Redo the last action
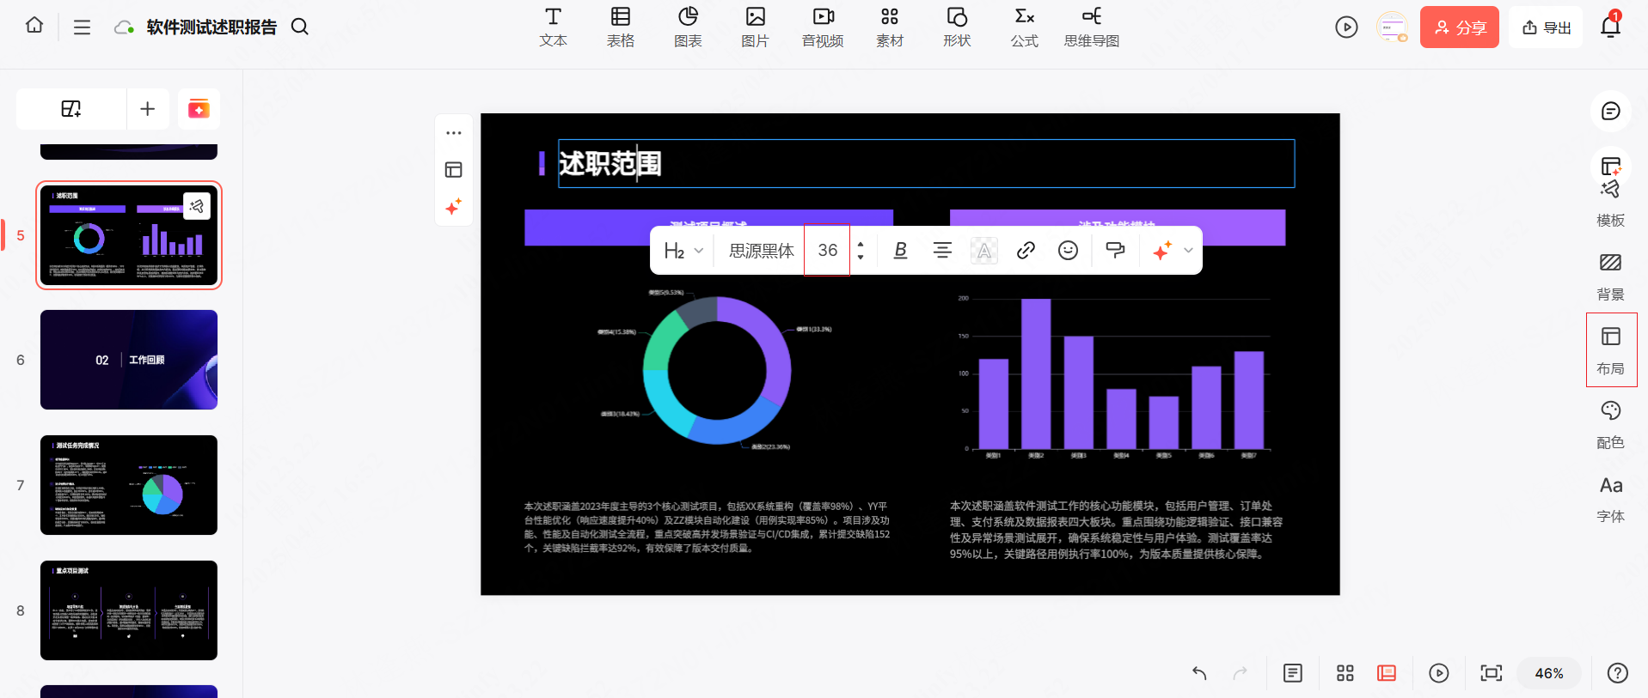Viewport: 1648px width, 698px height. (x=1240, y=673)
